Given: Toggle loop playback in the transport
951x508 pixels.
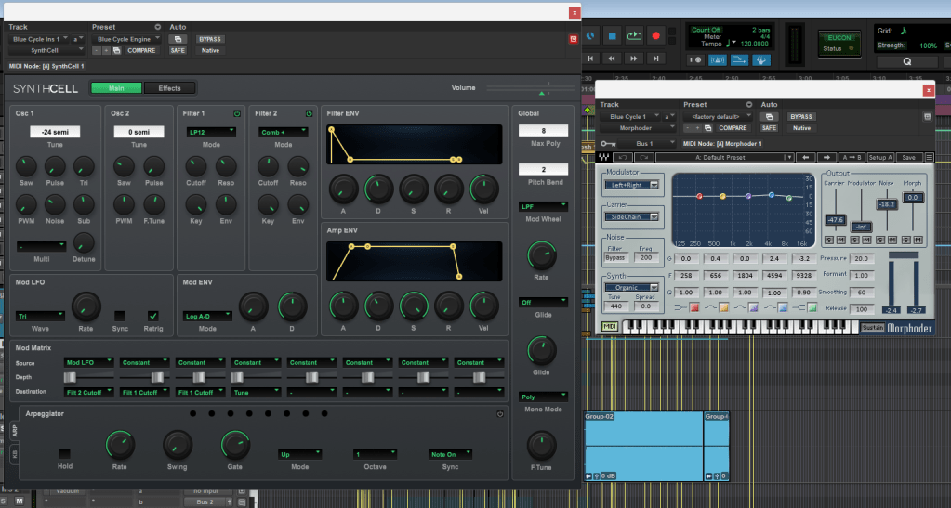Looking at the screenshot, I should 634,36.
